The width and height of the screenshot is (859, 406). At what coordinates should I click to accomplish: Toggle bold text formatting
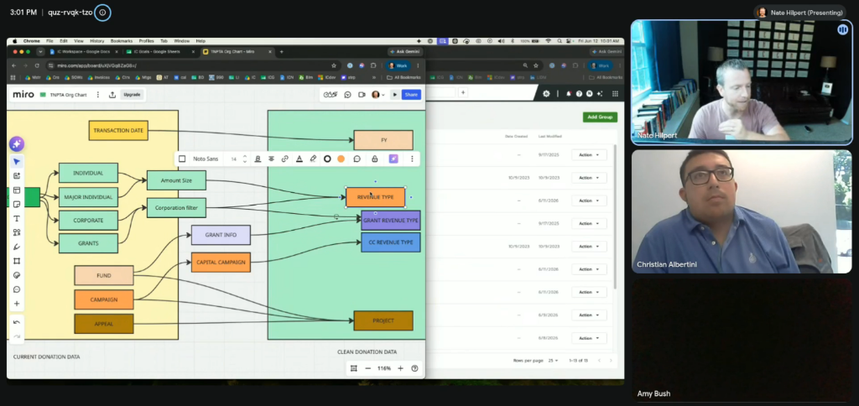pyautogui.click(x=258, y=159)
